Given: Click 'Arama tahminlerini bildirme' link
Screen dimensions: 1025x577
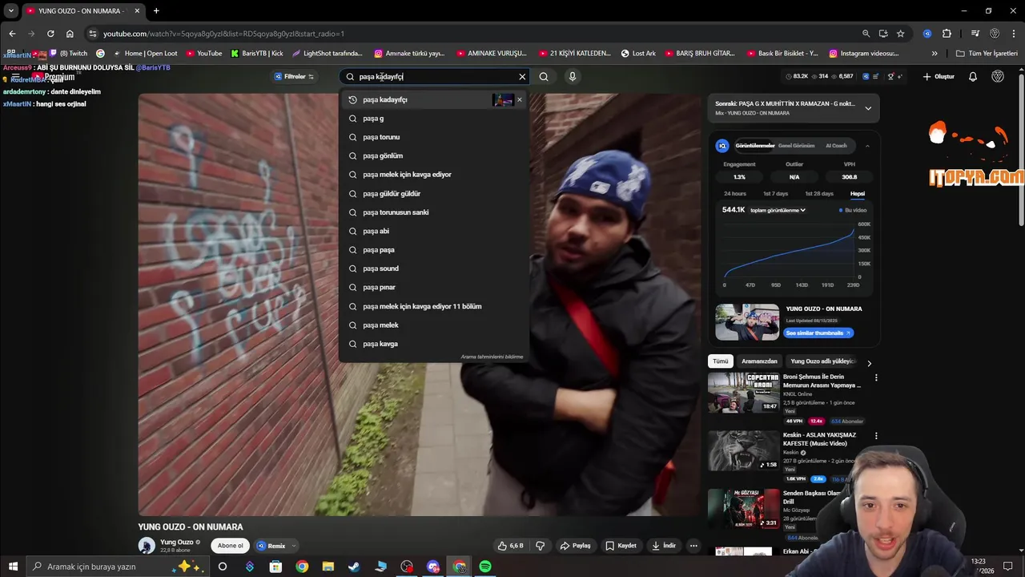Looking at the screenshot, I should pyautogui.click(x=492, y=357).
